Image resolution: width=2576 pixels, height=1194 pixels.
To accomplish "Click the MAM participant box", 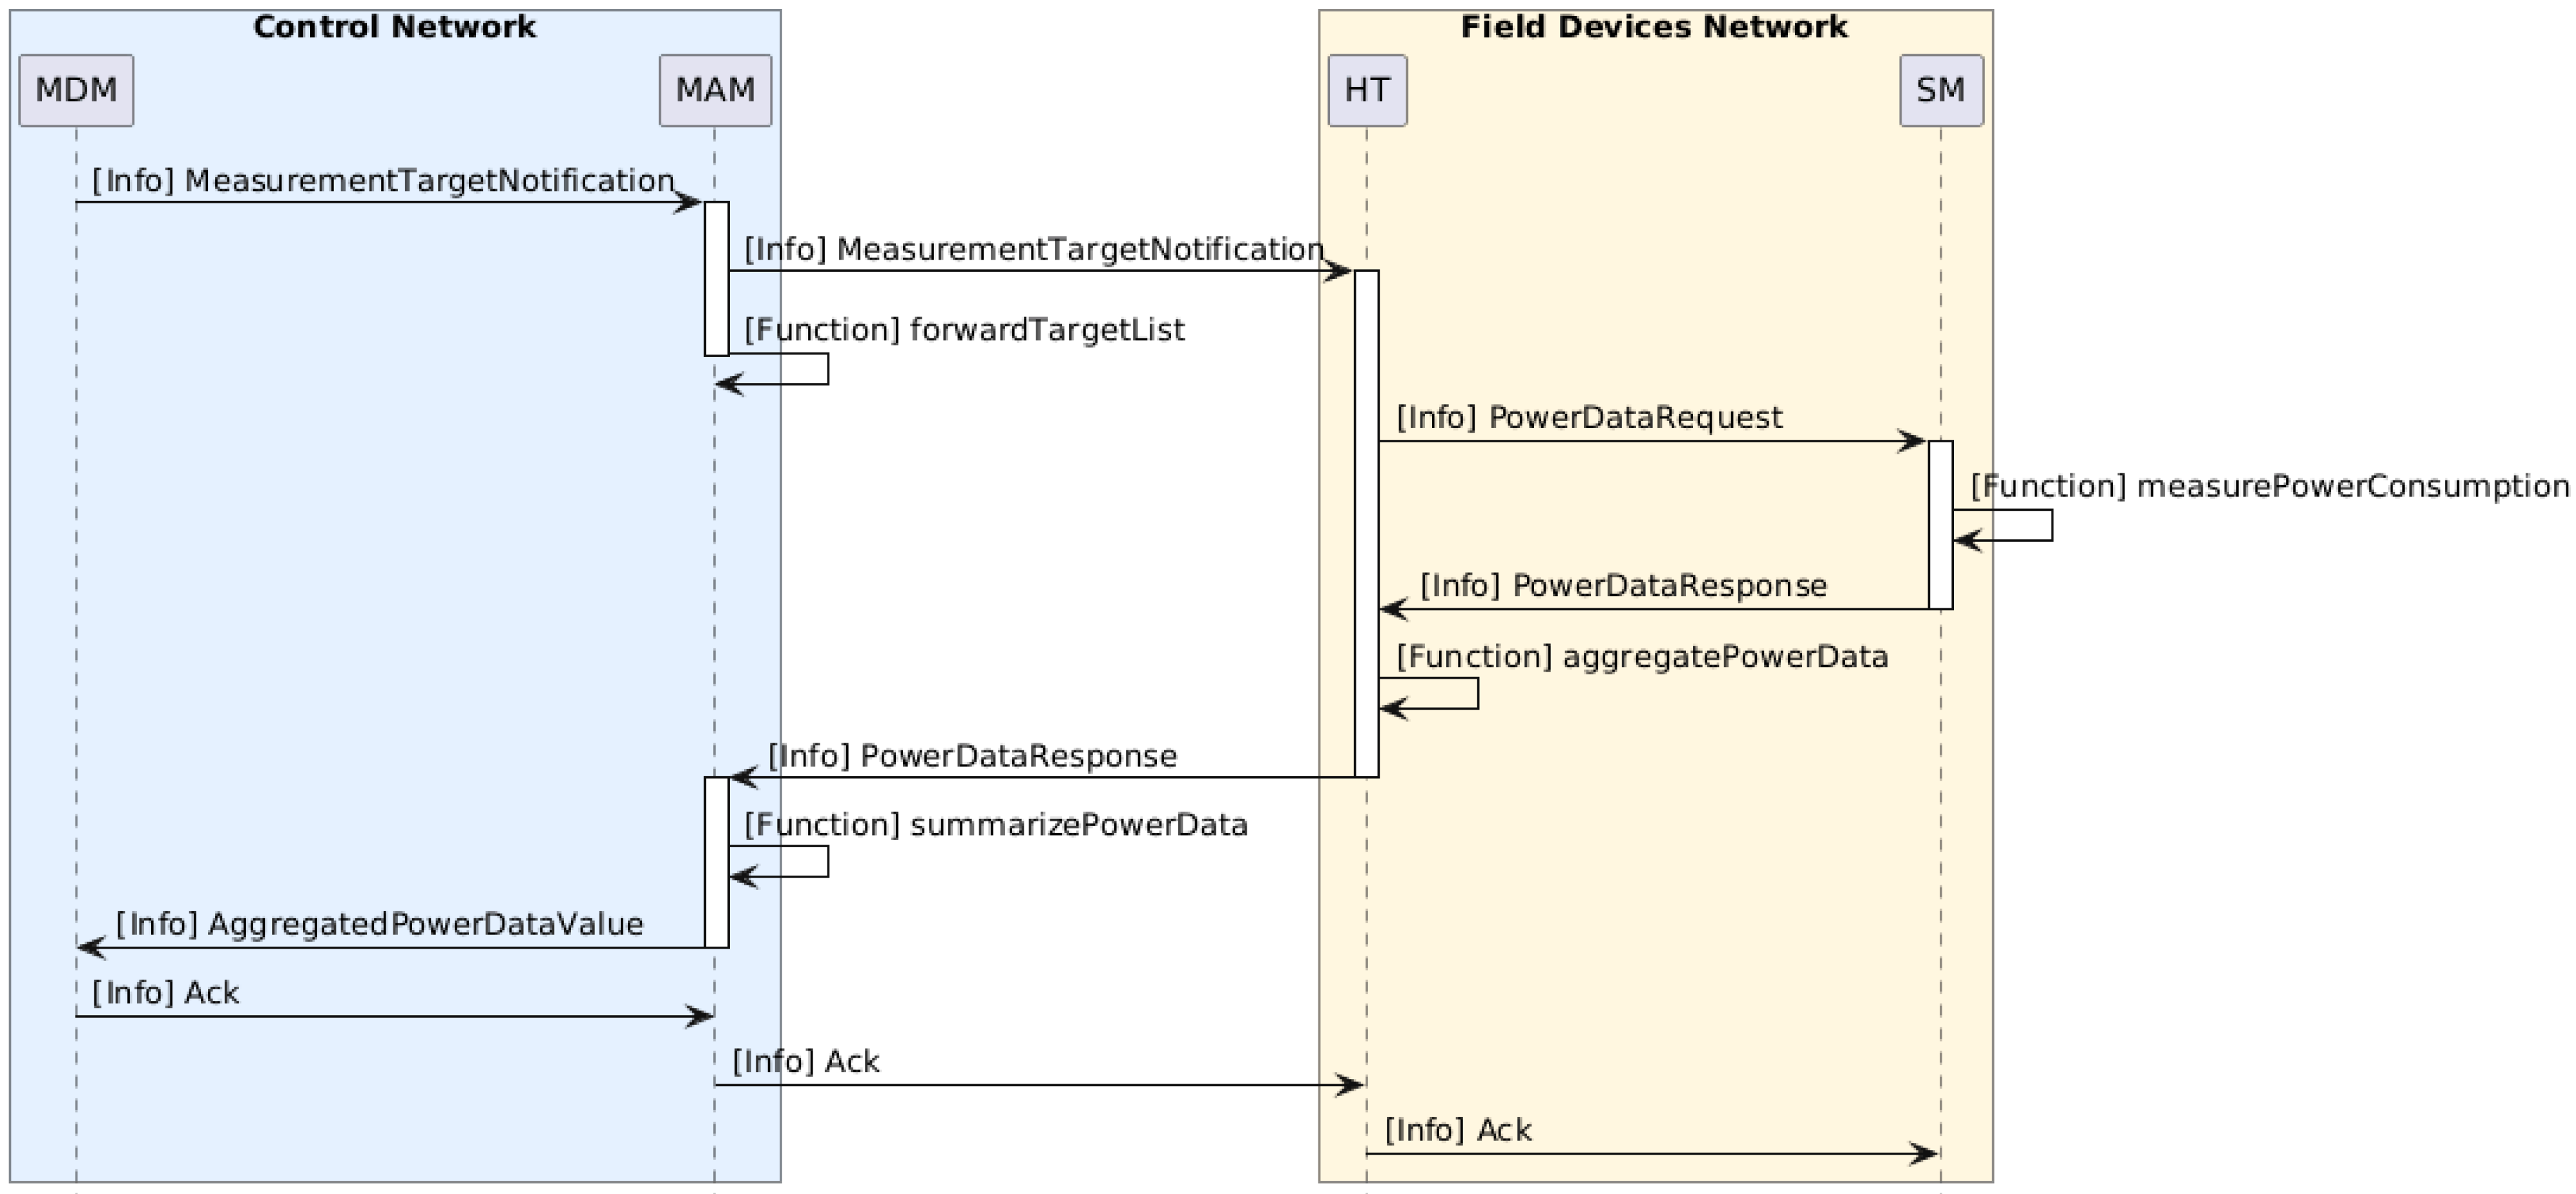I will pyautogui.click(x=715, y=90).
